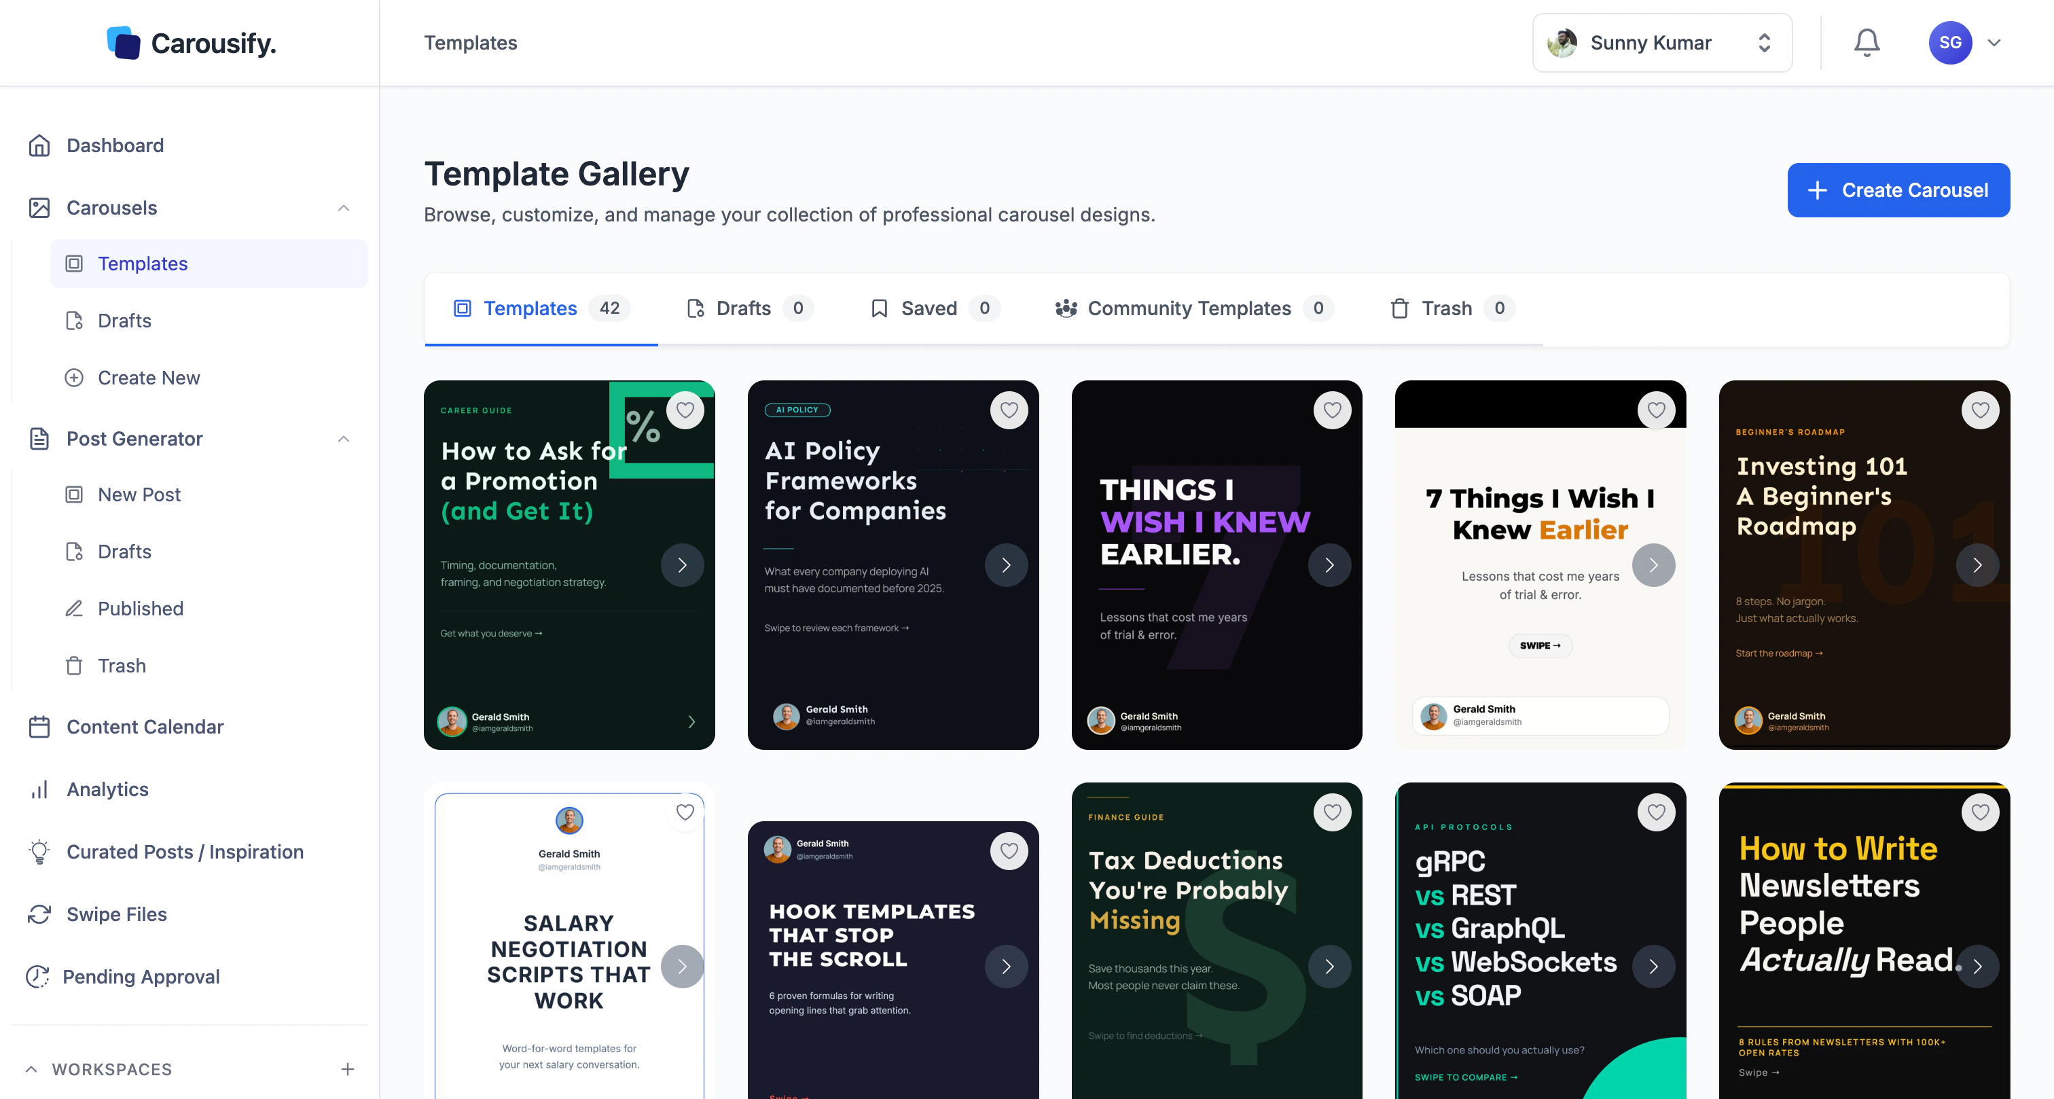The height and width of the screenshot is (1099, 2054).
Task: Switch to the Community Templates tab
Action: [x=1193, y=308]
